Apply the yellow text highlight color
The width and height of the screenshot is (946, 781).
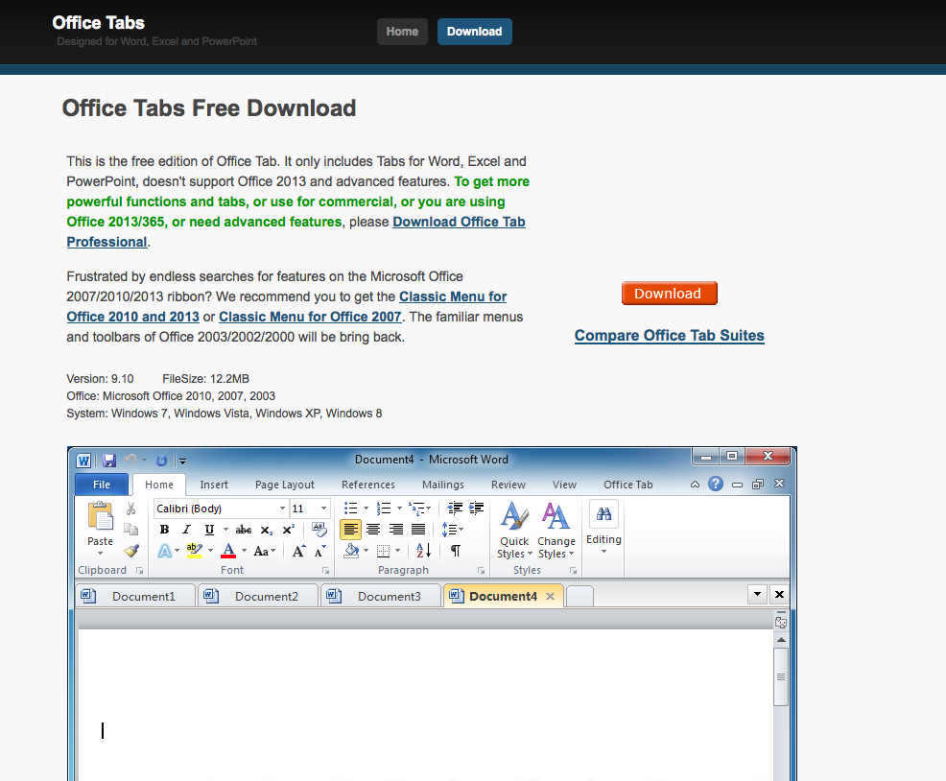(x=194, y=551)
